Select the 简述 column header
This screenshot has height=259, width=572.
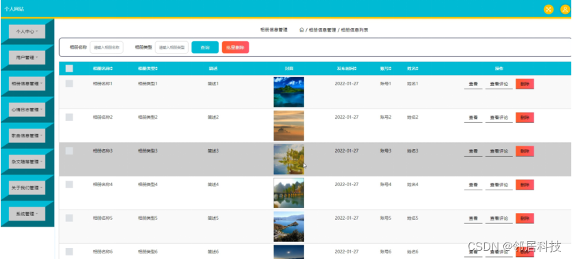[x=213, y=69]
